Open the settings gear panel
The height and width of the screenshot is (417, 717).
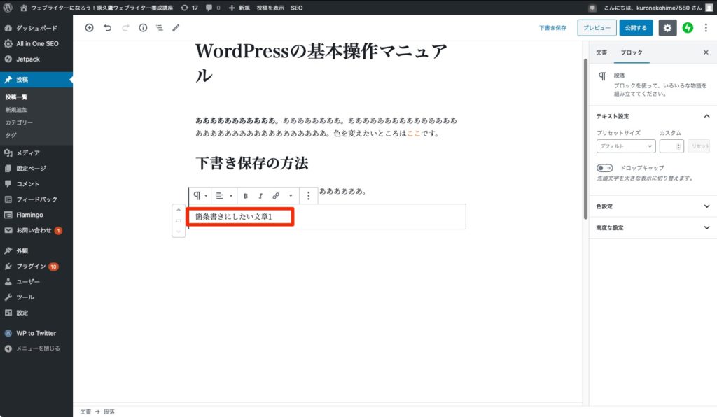point(667,28)
